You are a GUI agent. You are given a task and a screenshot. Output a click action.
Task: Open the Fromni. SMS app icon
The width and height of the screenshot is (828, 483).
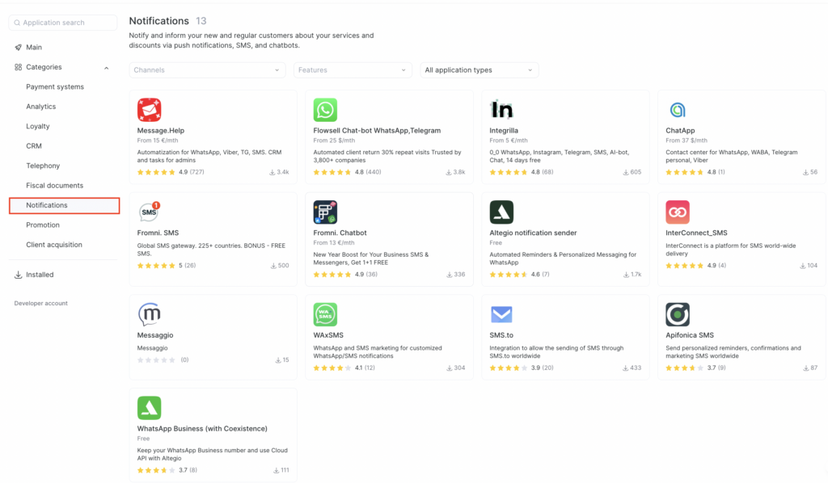[x=149, y=212]
